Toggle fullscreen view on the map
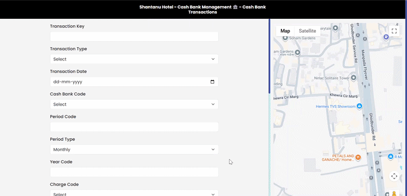 [394, 31]
